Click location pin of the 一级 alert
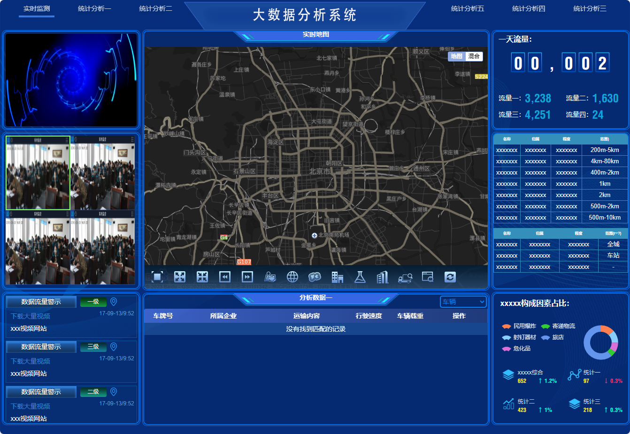The width and height of the screenshot is (630, 434). click(114, 302)
